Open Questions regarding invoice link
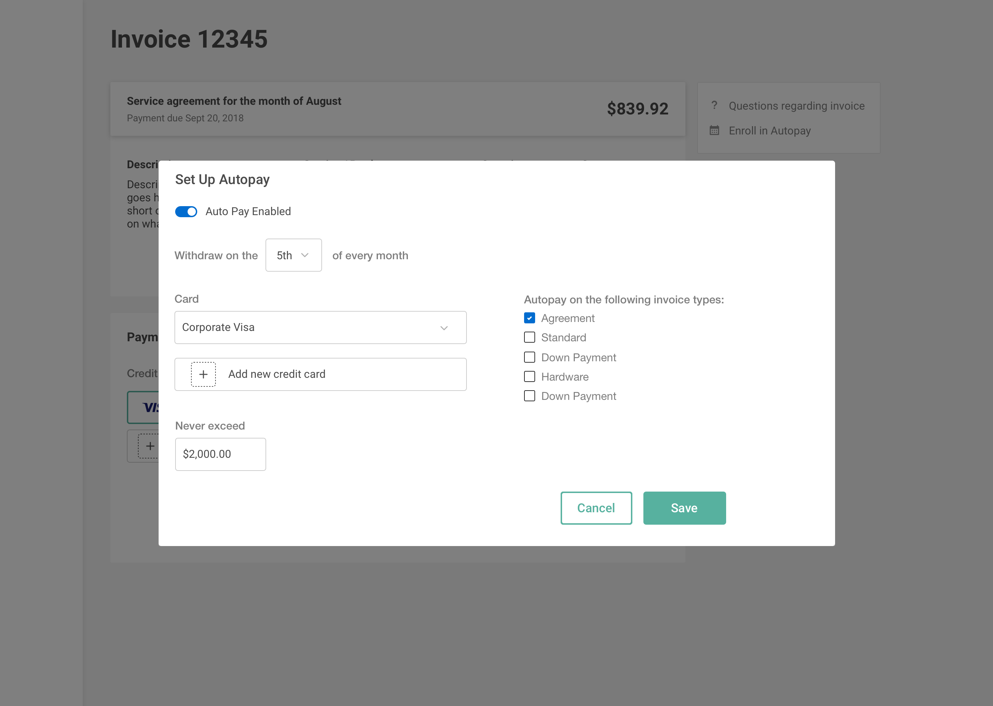The height and width of the screenshot is (706, 993). click(x=796, y=106)
